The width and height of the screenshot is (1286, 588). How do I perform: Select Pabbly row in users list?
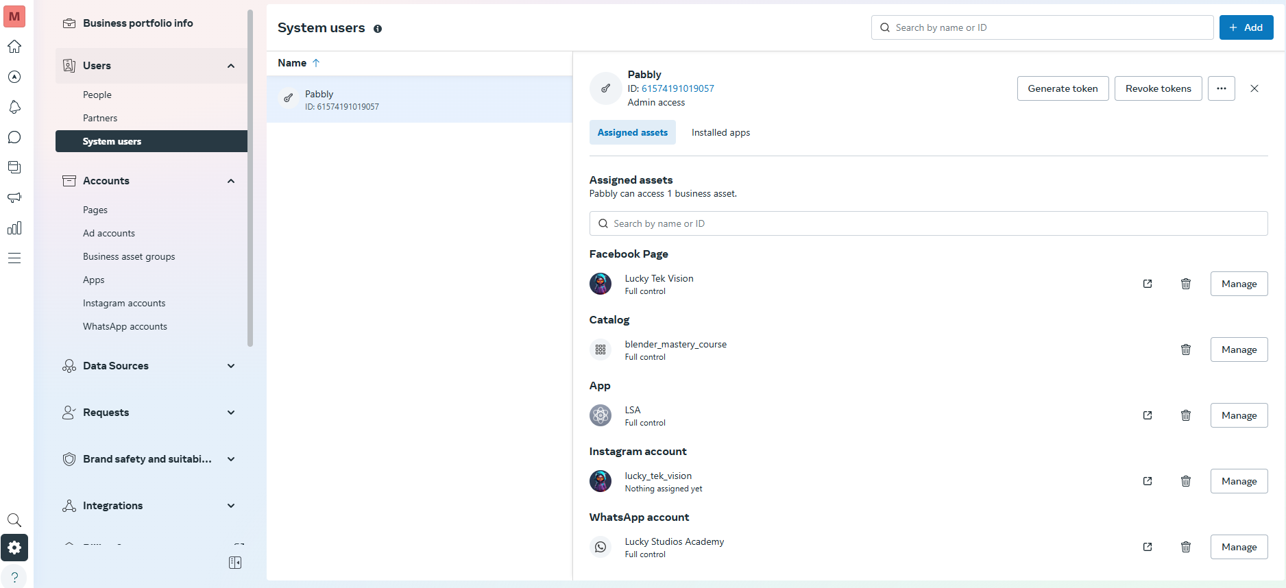tap(420, 99)
